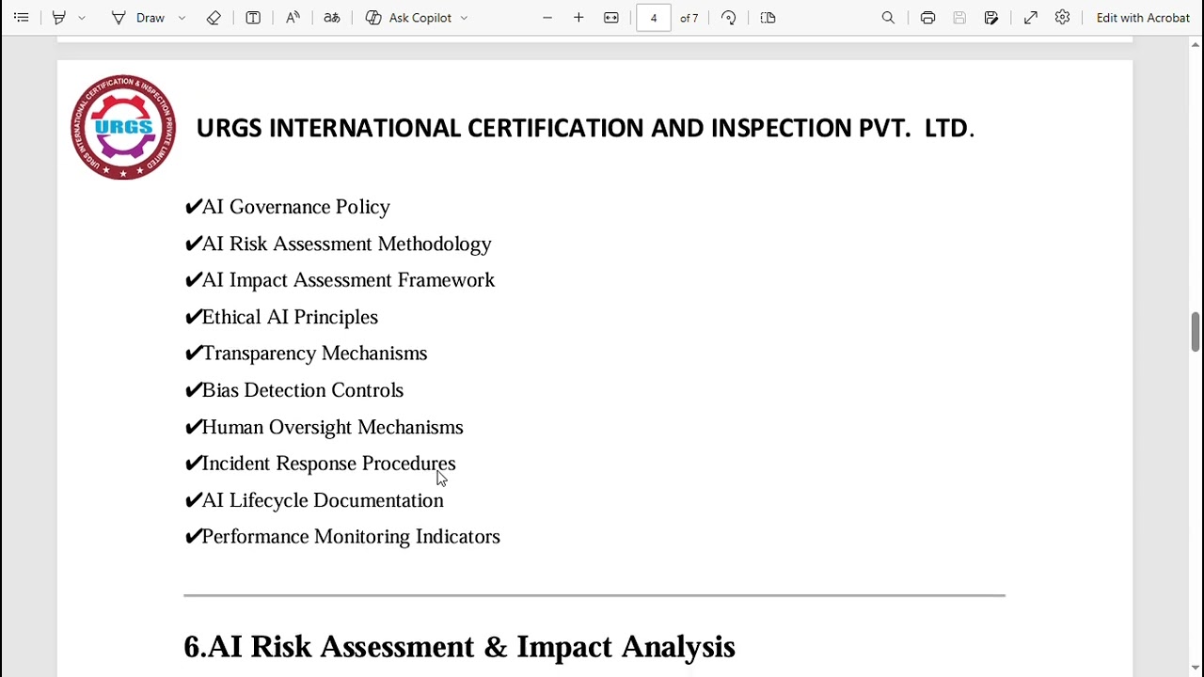Open Find search in PDF

click(888, 18)
